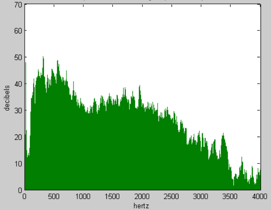
Task: Click the 'hertz' x-axis label
Action: coord(142,206)
